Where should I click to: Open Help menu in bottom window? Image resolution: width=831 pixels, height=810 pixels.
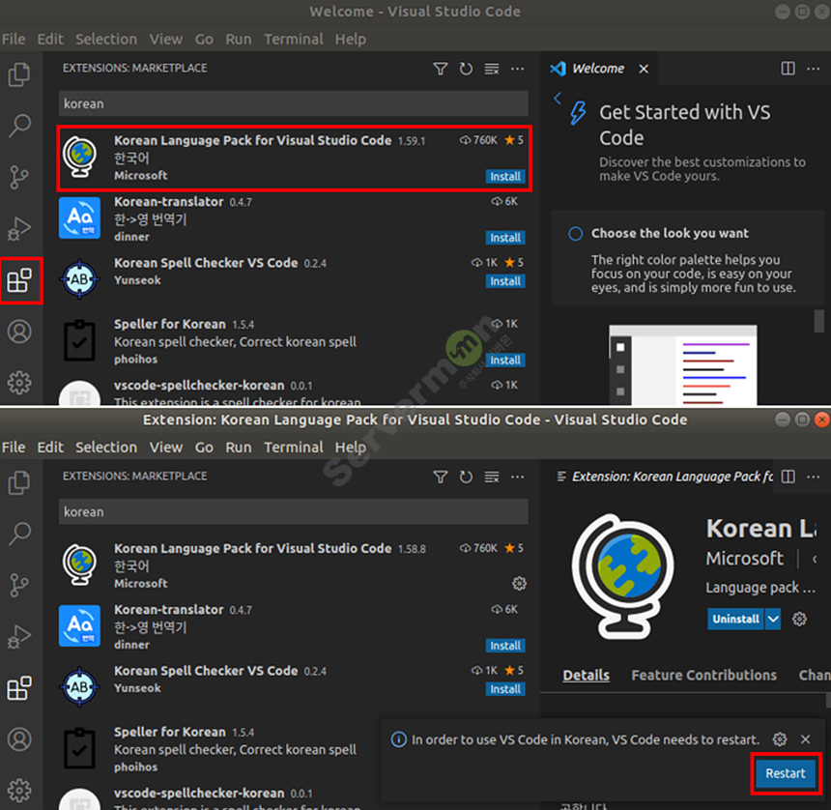pyautogui.click(x=351, y=448)
